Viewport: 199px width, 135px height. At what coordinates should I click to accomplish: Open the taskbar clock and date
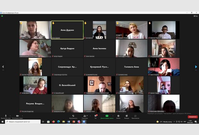click(x=190, y=122)
